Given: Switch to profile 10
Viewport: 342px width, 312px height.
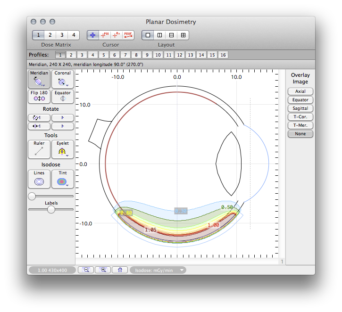Looking at the screenshot, I should click(x=158, y=55).
